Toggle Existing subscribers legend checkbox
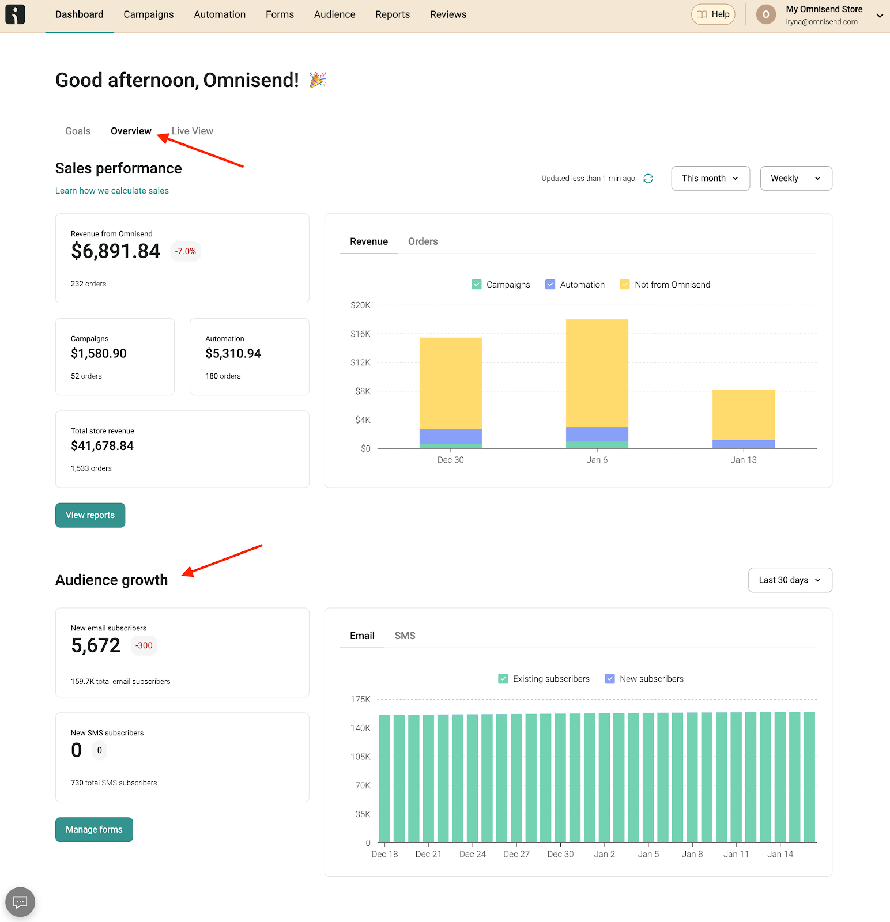Image resolution: width=890 pixels, height=922 pixels. (x=503, y=679)
